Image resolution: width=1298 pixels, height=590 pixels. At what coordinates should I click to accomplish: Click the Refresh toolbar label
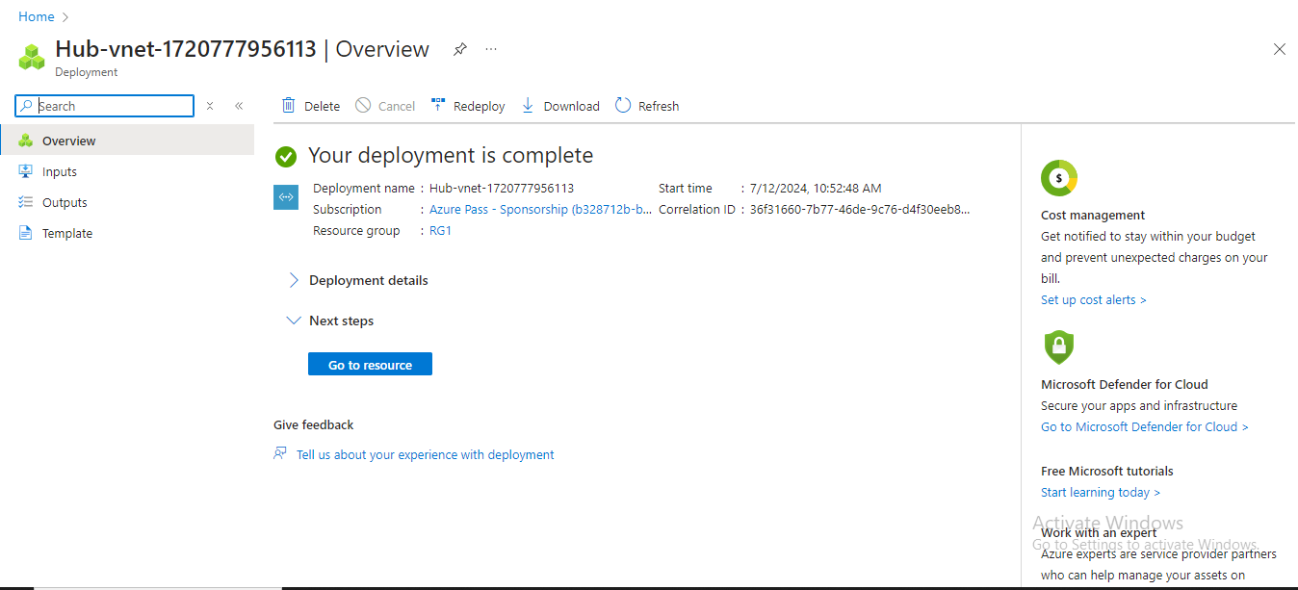click(x=659, y=106)
